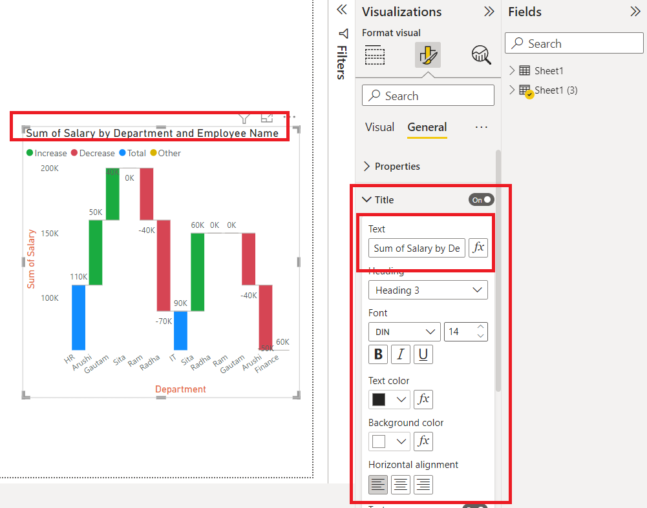The width and height of the screenshot is (647, 508).
Task: Open the fx conditional formatting for Title text
Action: pyautogui.click(x=478, y=247)
